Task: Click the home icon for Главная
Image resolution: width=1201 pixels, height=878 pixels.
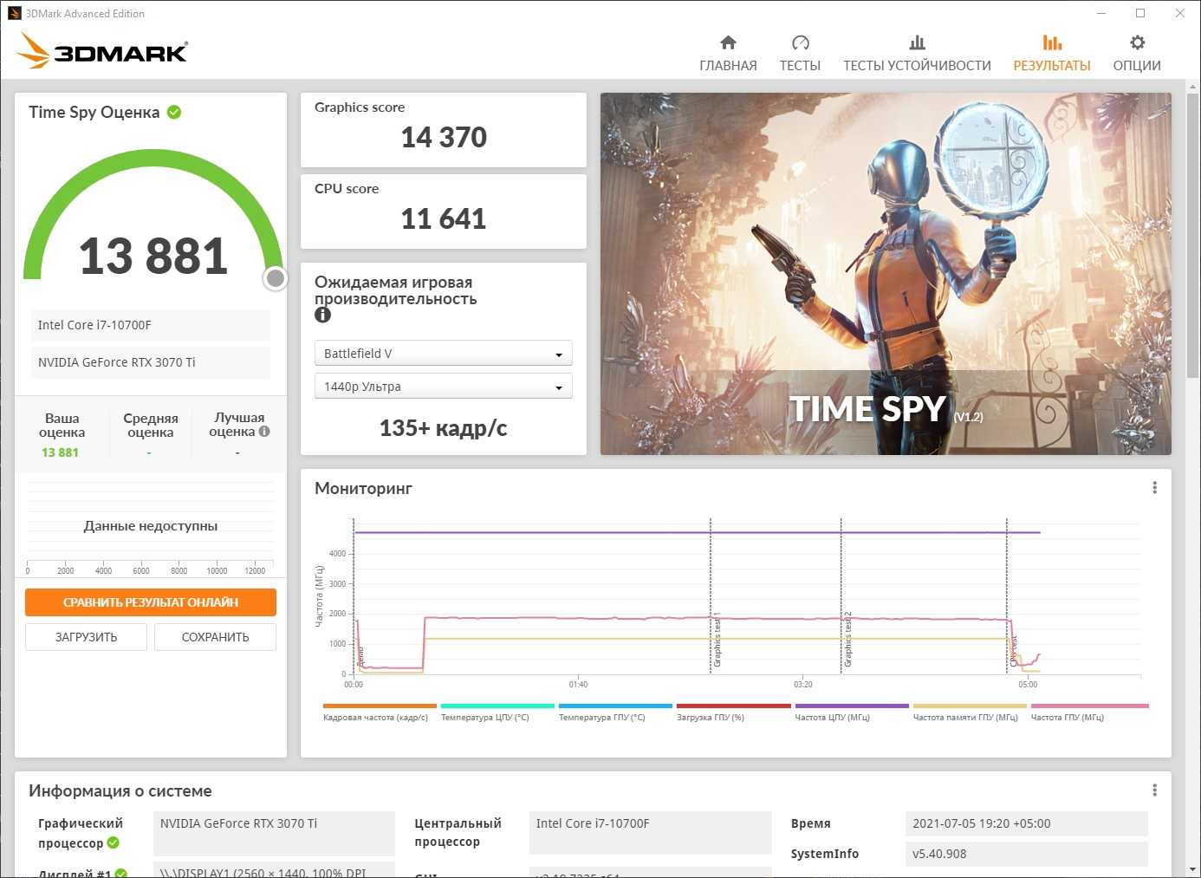Action: tap(728, 42)
